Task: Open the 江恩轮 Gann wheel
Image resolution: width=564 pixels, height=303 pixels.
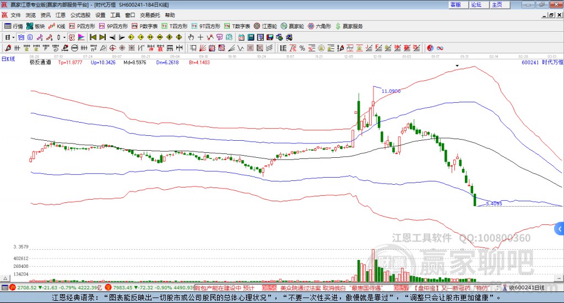Action: [265, 26]
